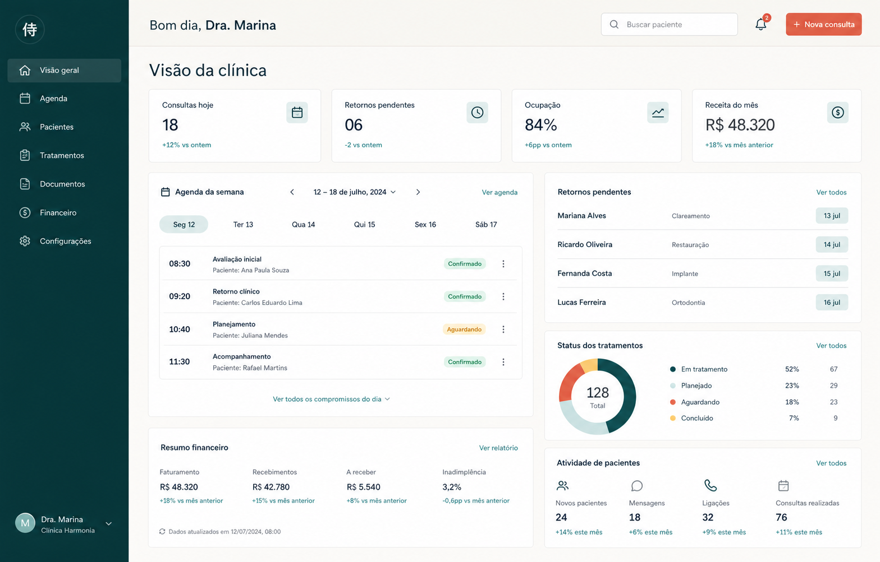880x562 pixels.
Task: Open the Ver relatório link
Action: pos(498,448)
